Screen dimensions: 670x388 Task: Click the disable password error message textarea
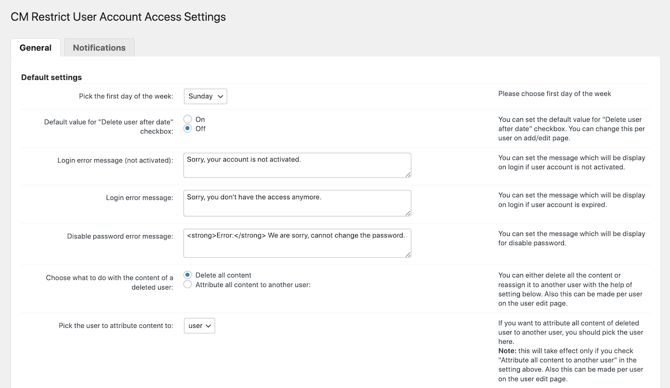tap(297, 243)
